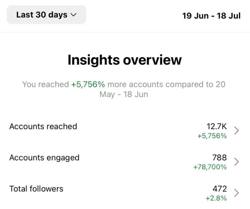Viewport: 250px width, 209px height.
Task: Click the 19 Jun - 18 Jul date range
Action: tap(211, 16)
